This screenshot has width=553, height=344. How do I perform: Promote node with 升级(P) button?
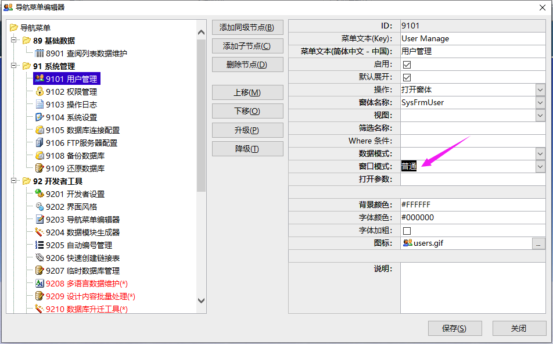(247, 130)
